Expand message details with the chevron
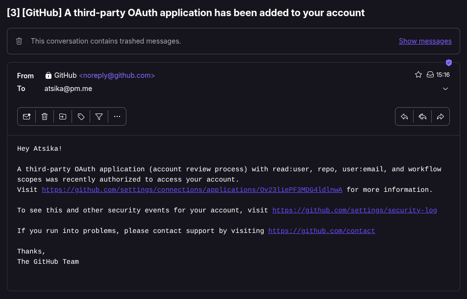The image size is (467, 299). 445,89
